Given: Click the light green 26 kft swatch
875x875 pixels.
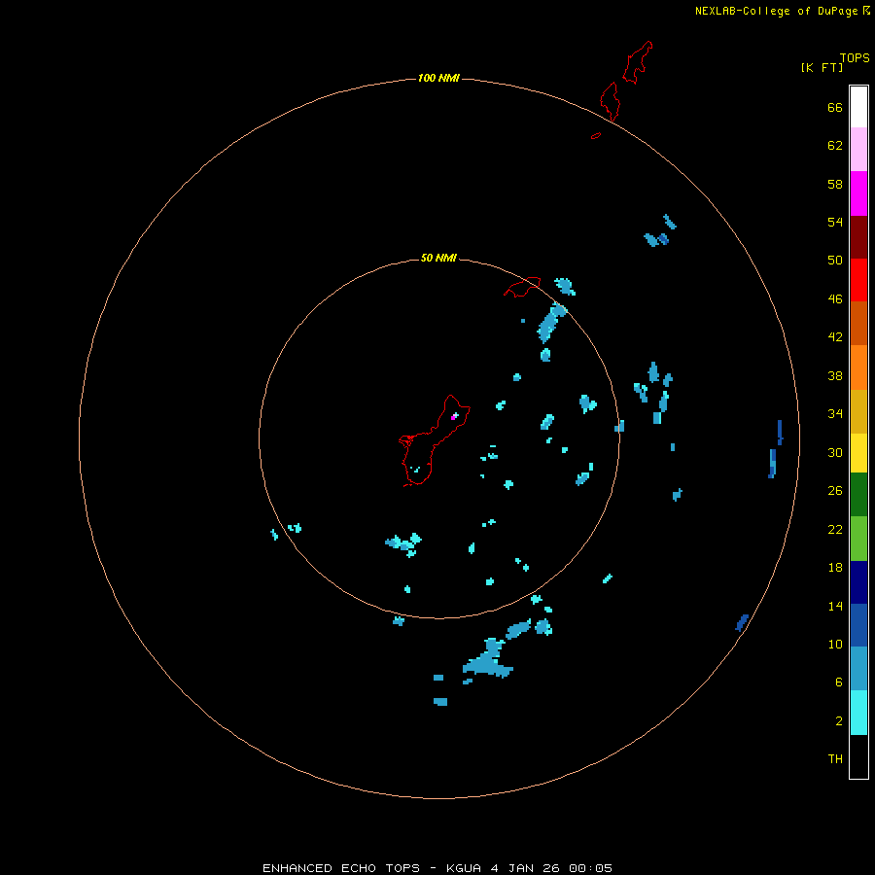Looking at the screenshot, I should point(858,539).
